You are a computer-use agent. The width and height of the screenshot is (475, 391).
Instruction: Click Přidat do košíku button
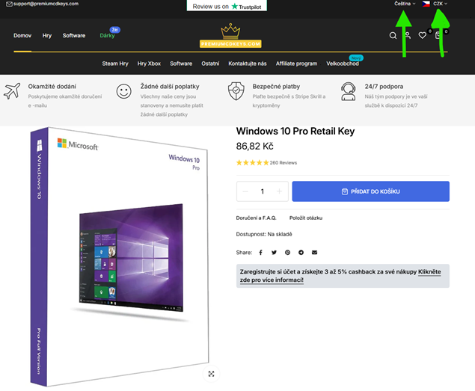click(371, 191)
